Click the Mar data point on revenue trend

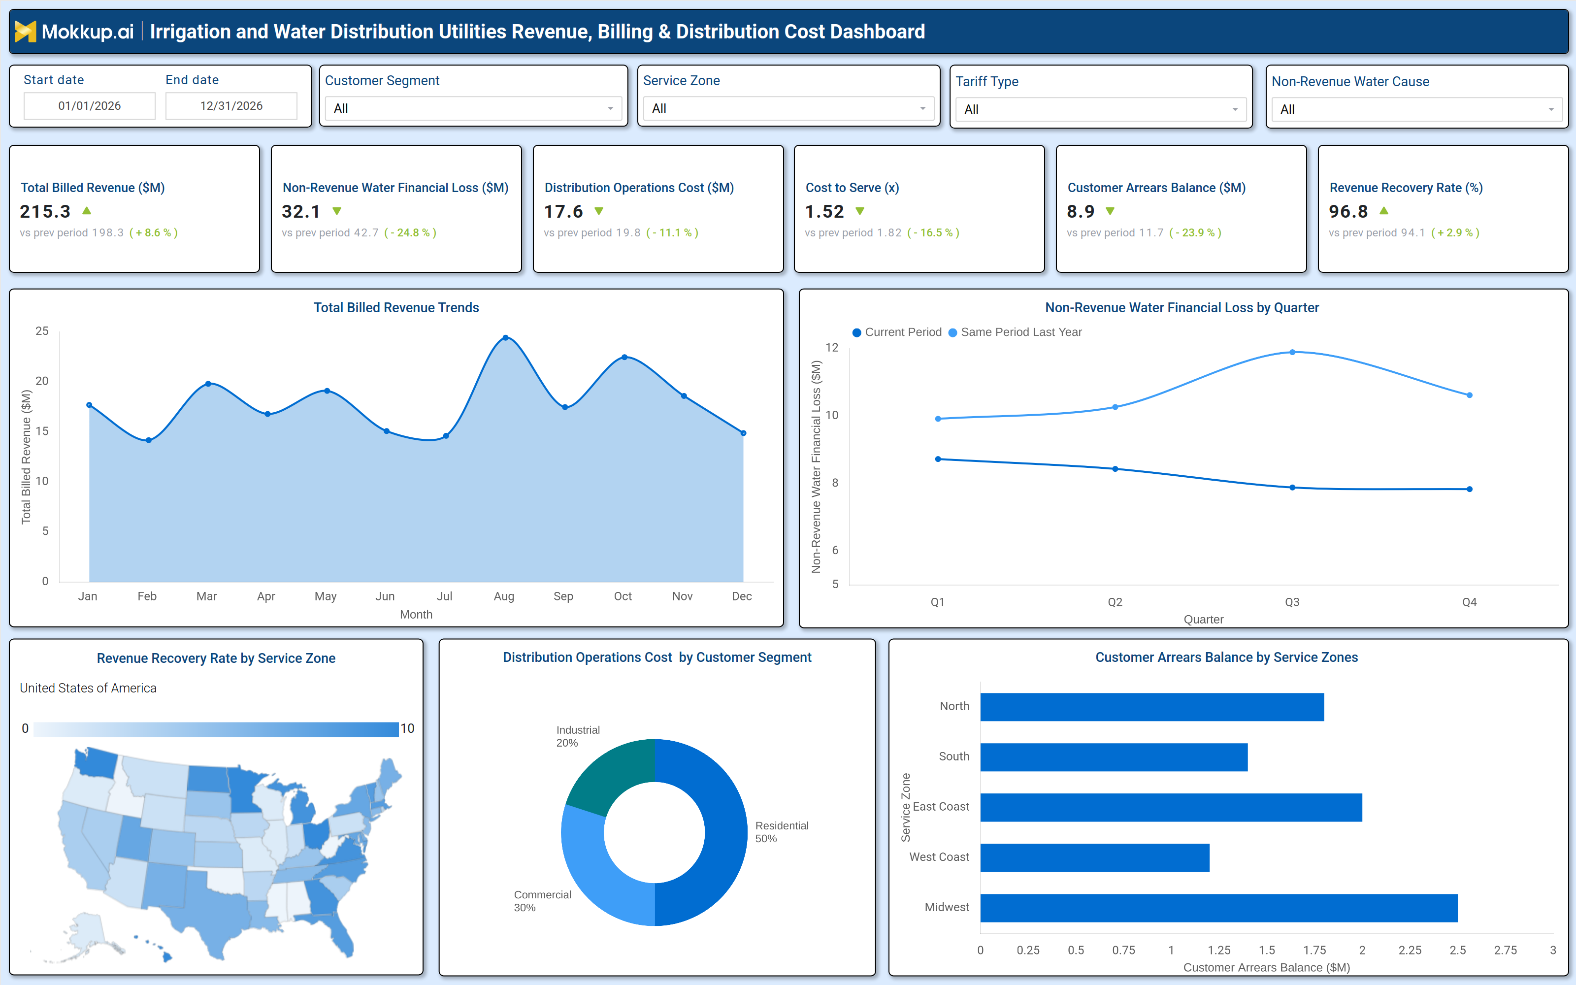[208, 384]
